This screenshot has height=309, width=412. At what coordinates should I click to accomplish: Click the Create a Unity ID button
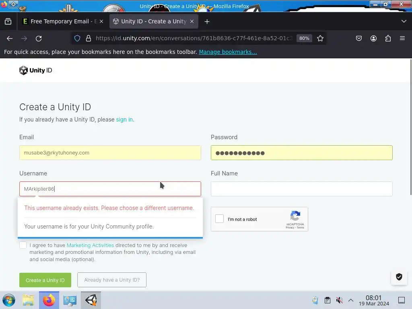coord(45,280)
